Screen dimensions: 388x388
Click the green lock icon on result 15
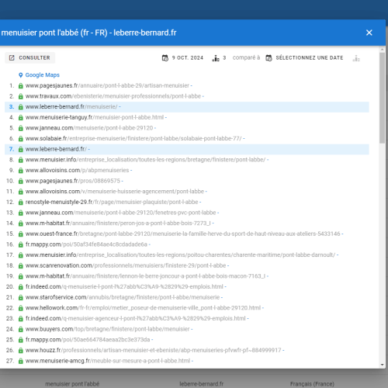[21, 234]
